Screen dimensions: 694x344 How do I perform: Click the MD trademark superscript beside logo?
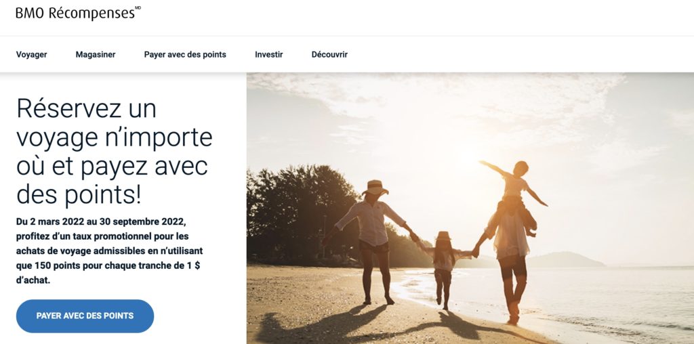(138, 8)
